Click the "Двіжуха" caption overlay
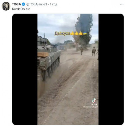This screenshot has height=126, width=125. coord(62,34)
